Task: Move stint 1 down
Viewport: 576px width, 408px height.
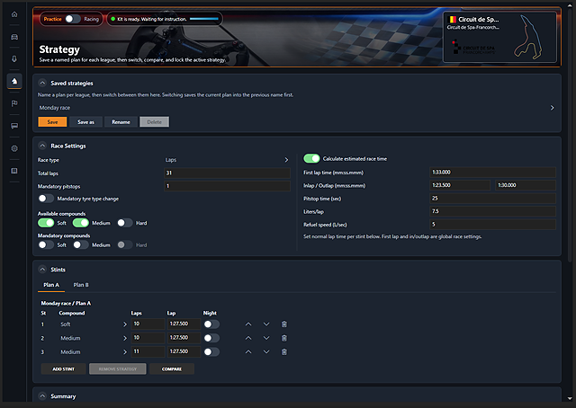Action: point(266,324)
